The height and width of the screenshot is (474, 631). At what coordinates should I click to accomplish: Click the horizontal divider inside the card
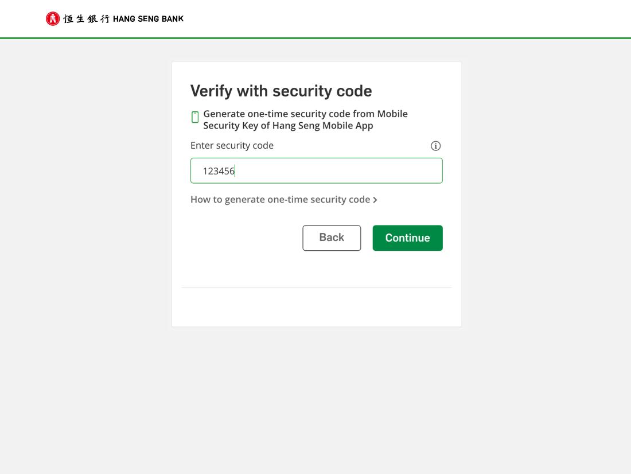(316, 287)
